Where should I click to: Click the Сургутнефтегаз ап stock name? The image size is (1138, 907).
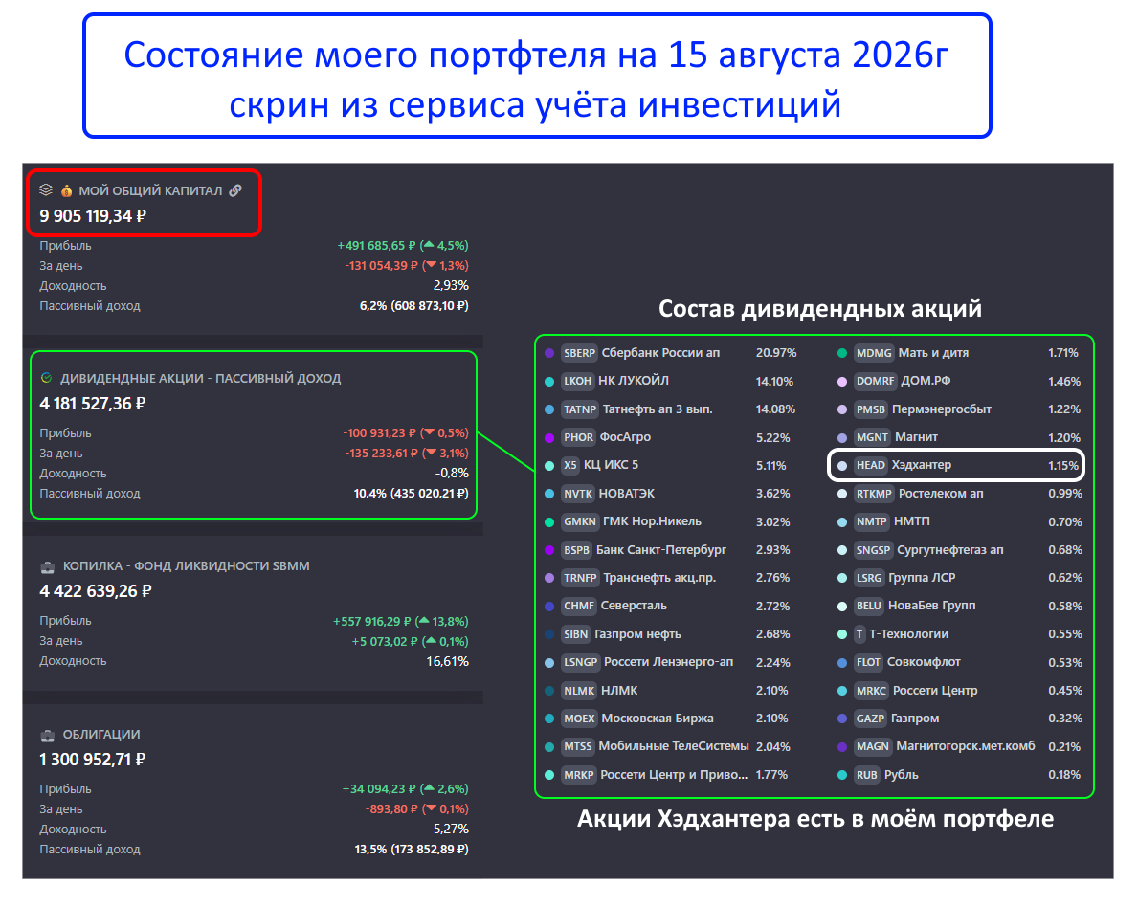[x=950, y=550]
